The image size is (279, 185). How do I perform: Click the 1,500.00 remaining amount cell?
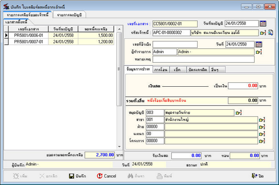point(96,35)
